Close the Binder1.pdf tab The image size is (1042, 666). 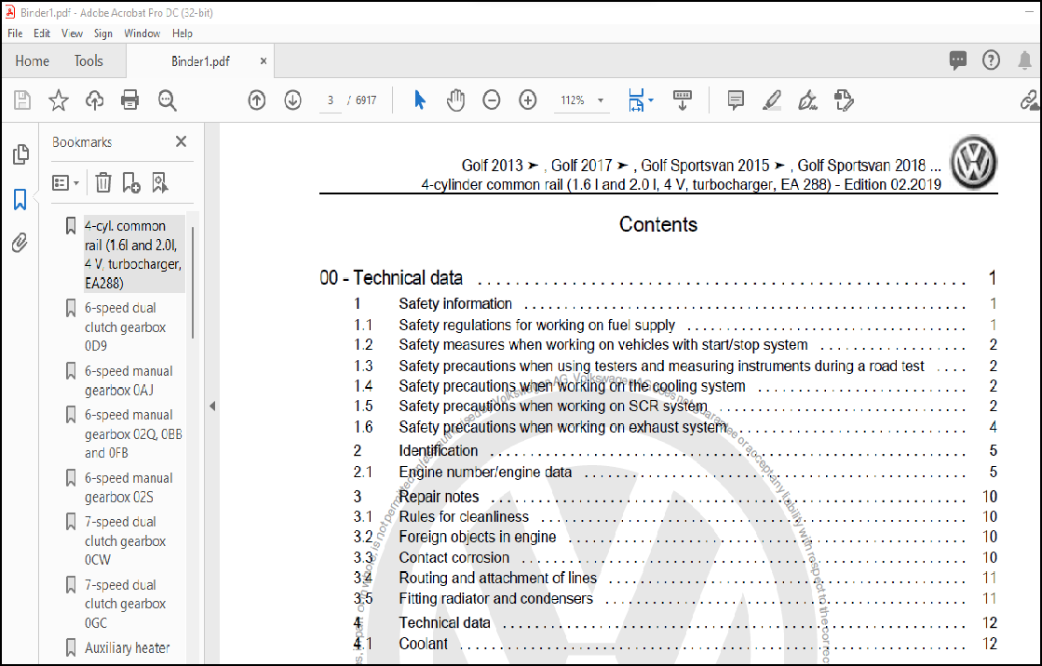[264, 61]
